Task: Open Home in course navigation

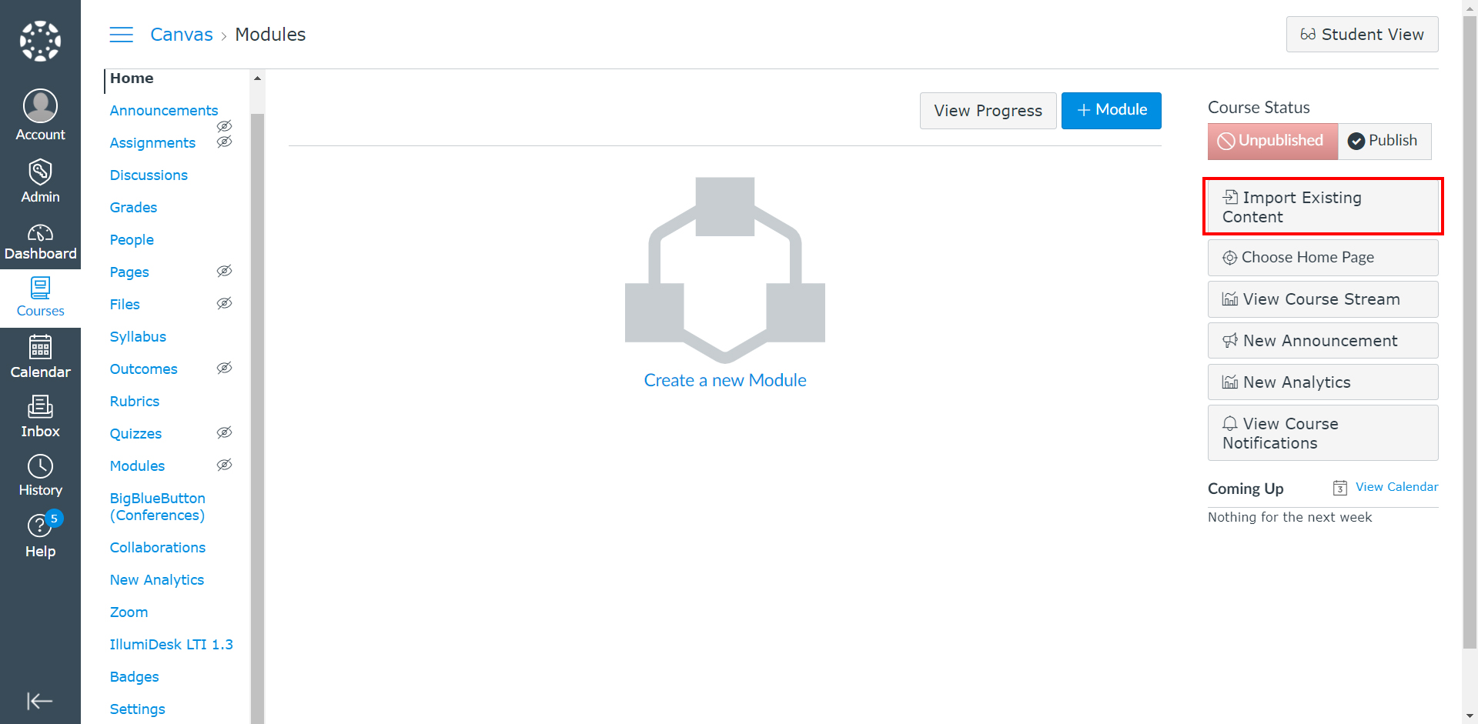Action: (x=132, y=78)
